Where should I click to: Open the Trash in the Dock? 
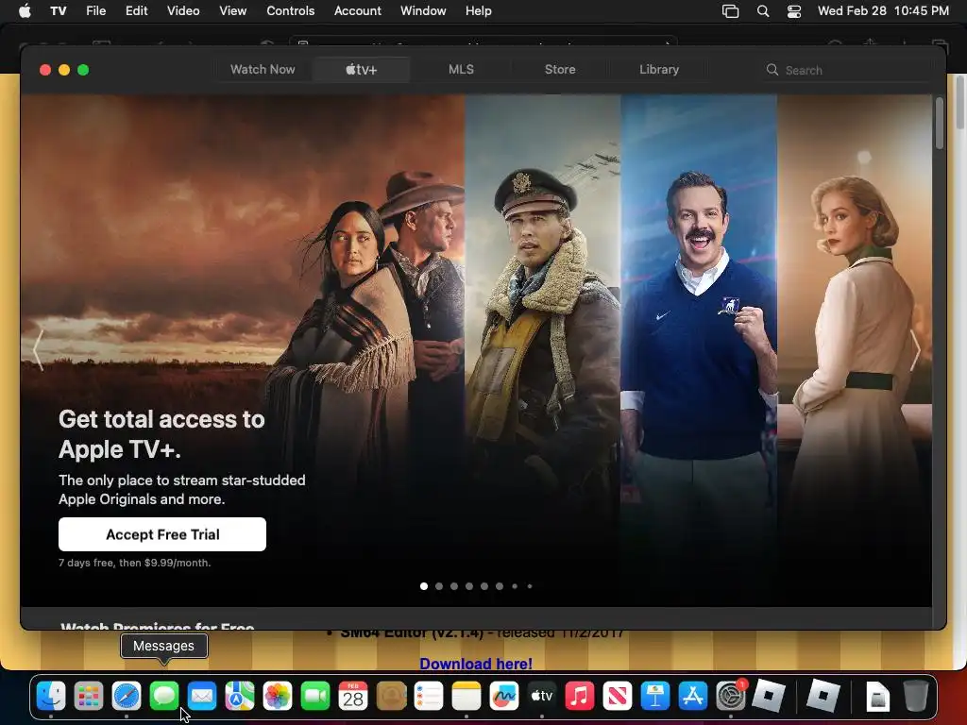pos(916,697)
